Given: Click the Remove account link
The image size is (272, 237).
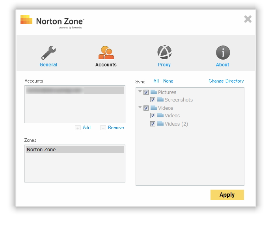Looking at the screenshot, I should [116, 128].
